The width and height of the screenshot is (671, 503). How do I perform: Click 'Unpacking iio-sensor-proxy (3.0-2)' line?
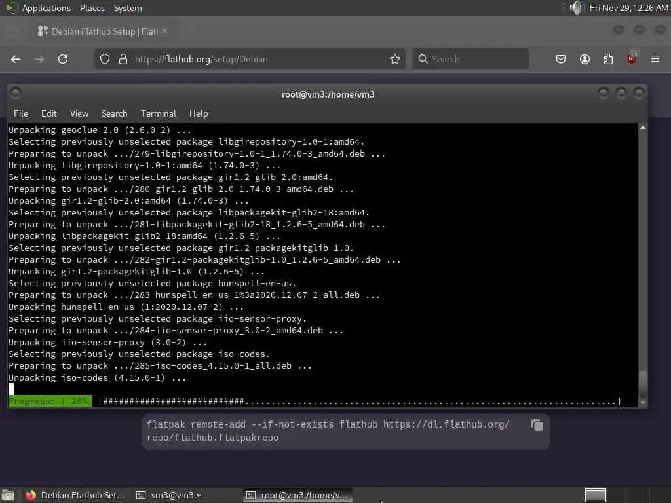pos(107,343)
